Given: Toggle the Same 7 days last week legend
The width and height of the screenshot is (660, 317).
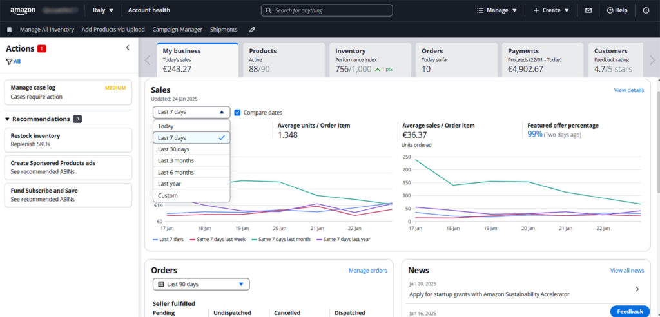Looking at the screenshot, I should (218, 240).
